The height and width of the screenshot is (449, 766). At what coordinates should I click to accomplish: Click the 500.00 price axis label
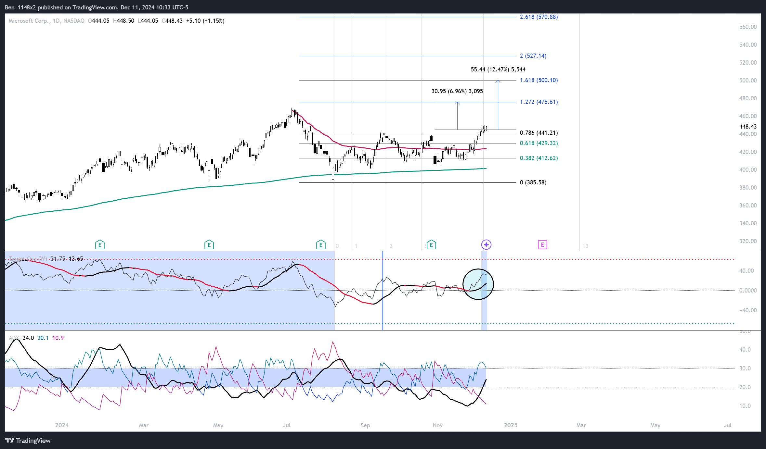(748, 81)
